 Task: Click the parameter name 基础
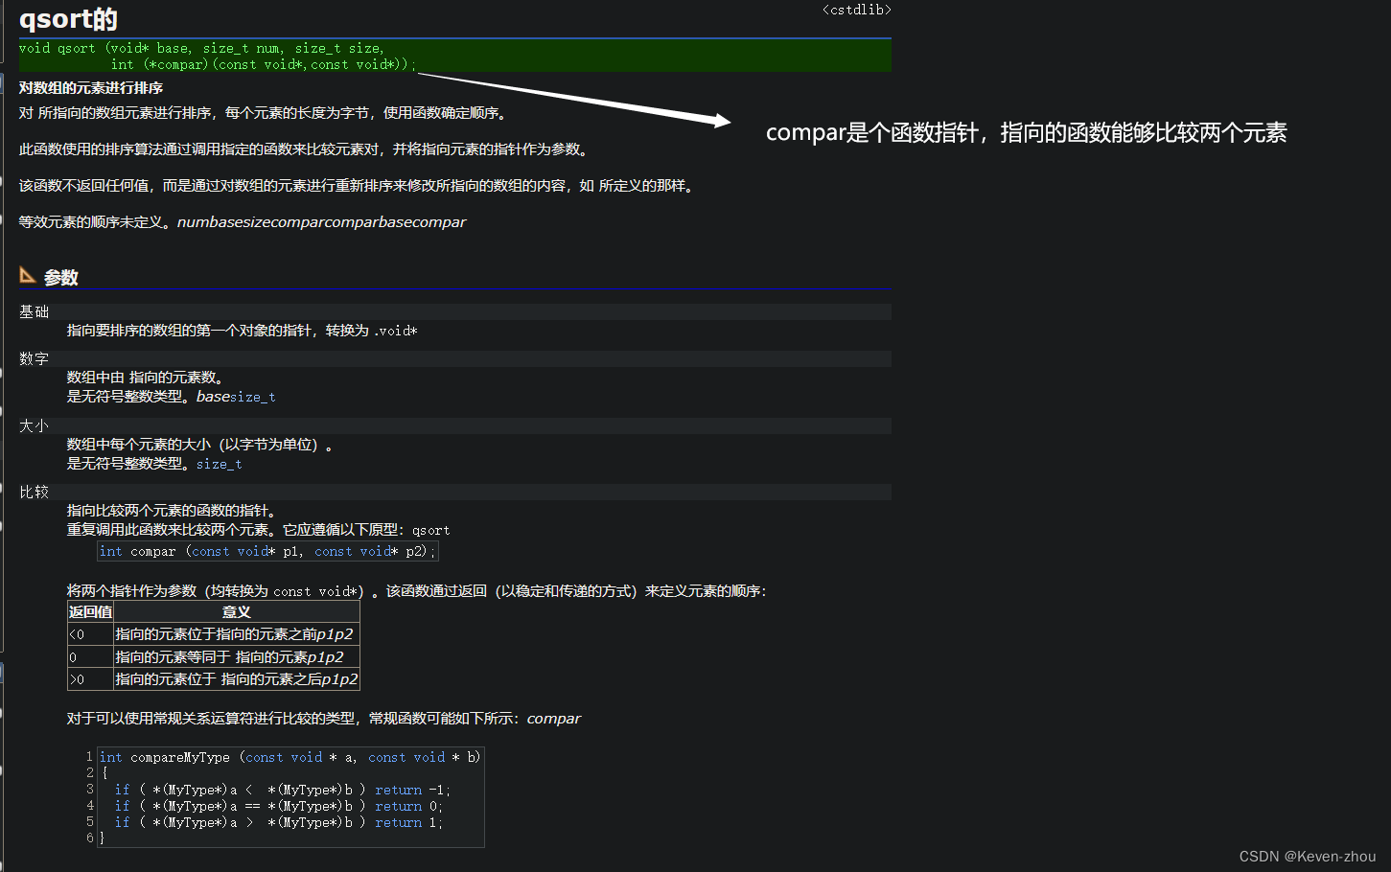(x=34, y=312)
